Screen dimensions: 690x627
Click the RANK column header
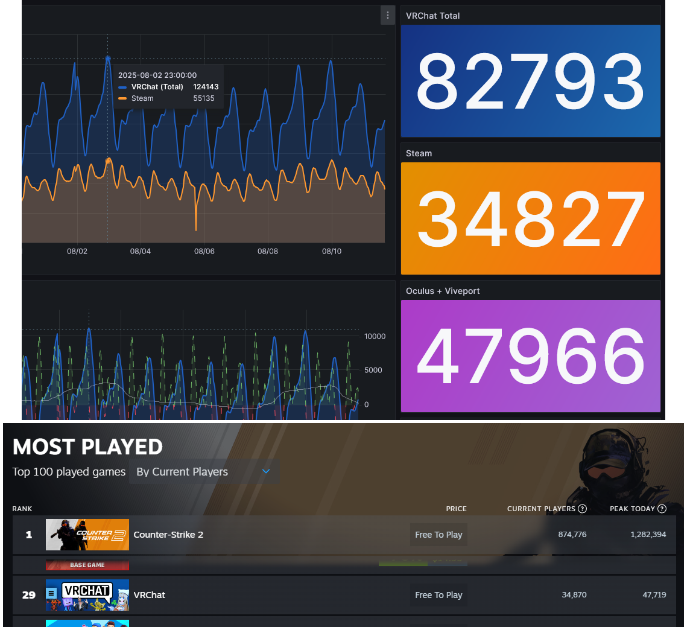[22, 509]
